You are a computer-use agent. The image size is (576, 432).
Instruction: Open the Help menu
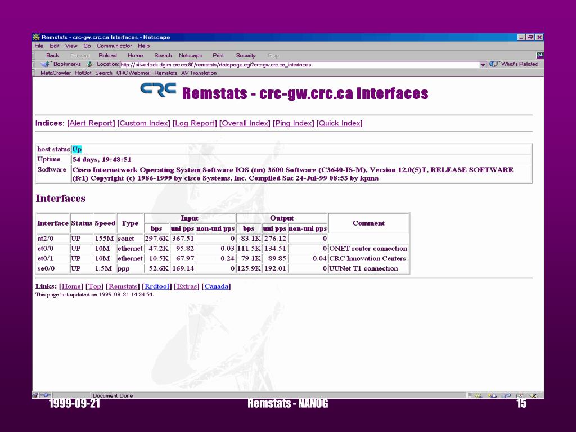143,46
